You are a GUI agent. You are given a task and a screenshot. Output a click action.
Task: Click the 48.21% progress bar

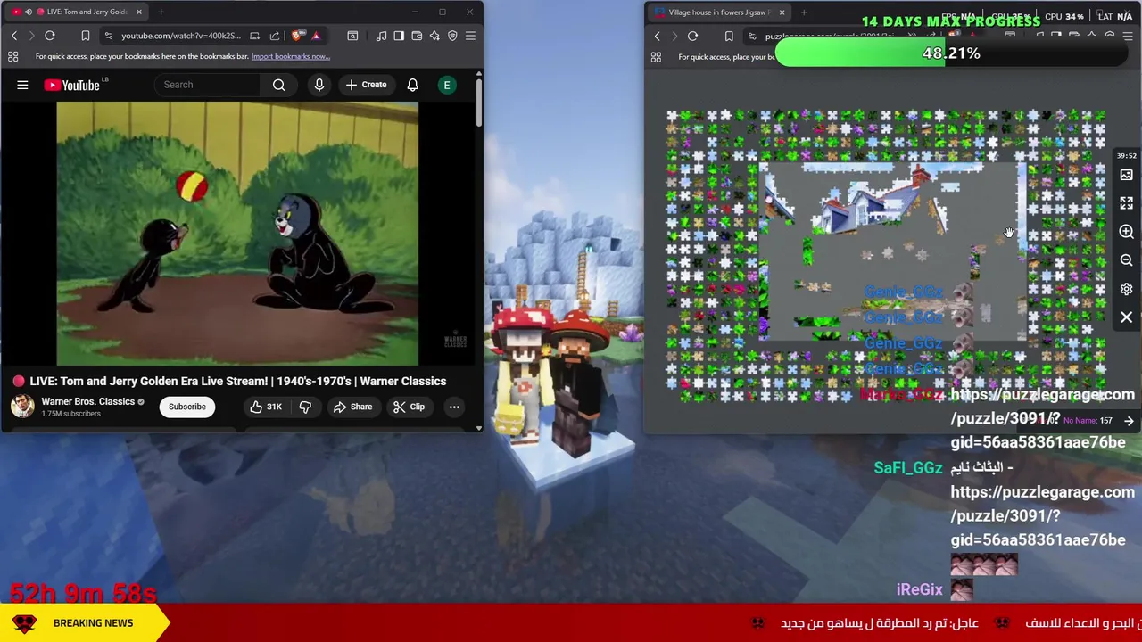[x=951, y=53]
